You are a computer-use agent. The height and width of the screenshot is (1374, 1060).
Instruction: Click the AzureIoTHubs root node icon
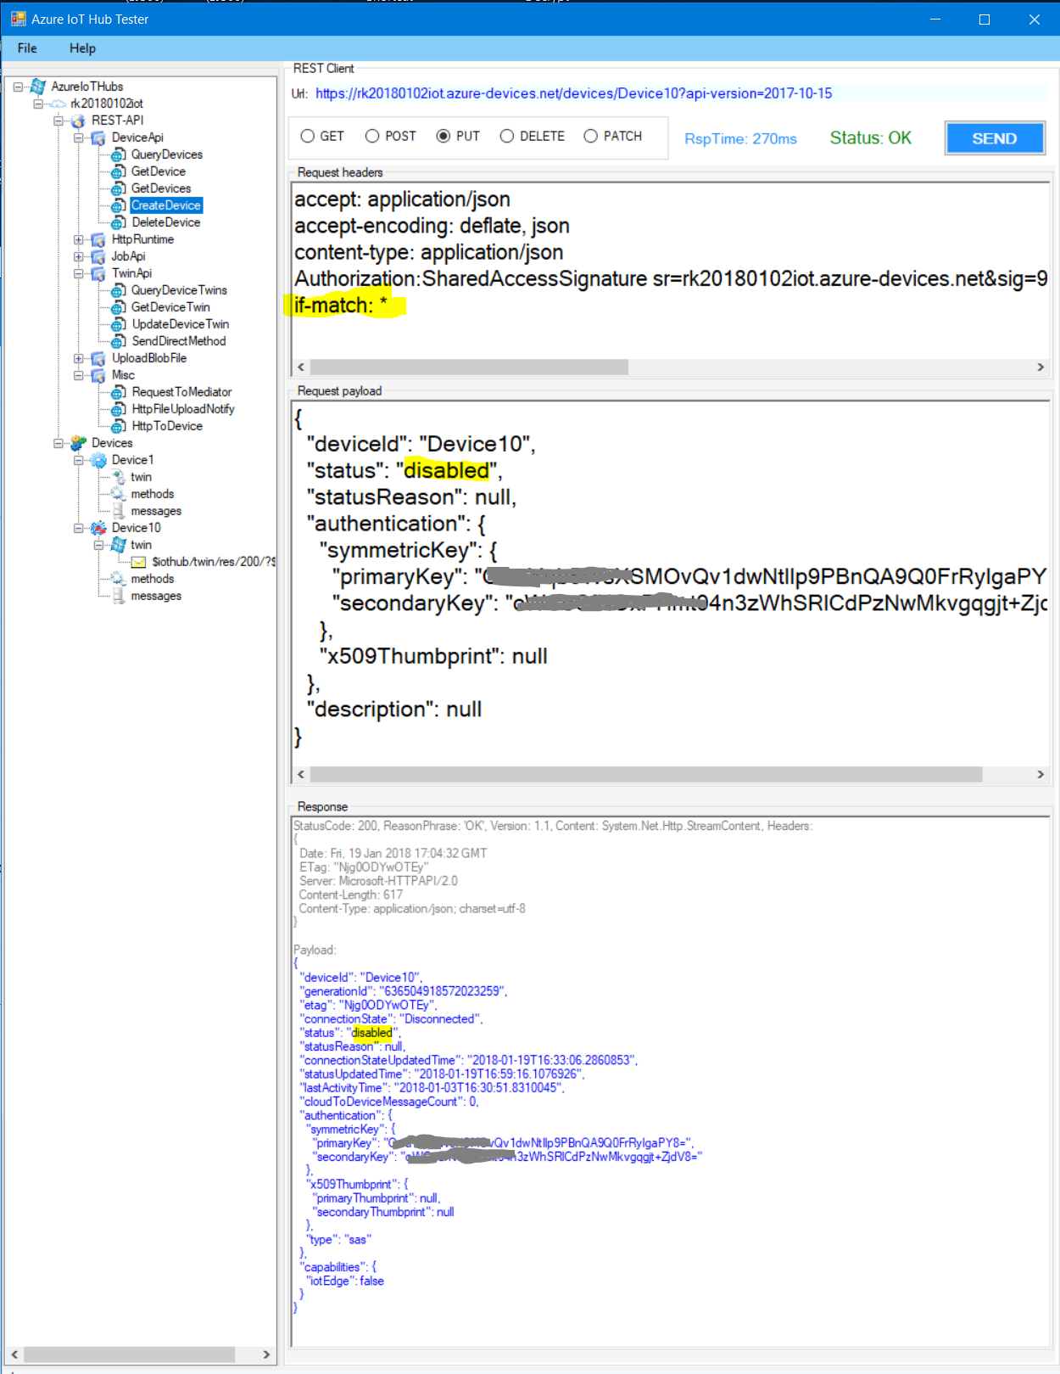click(38, 87)
